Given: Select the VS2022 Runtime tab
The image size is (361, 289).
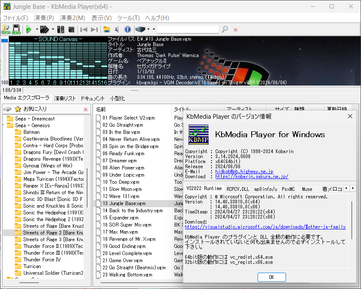Looking at the screenshot, I should [x=204, y=188].
